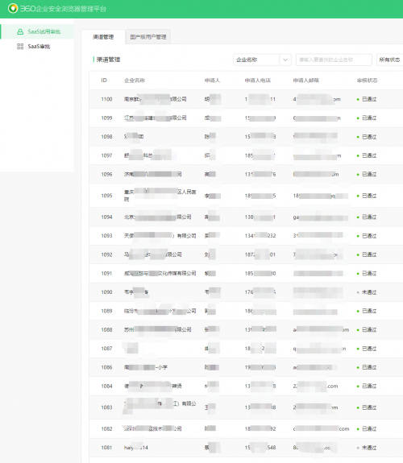Select the row with ID 1099
403x463 pixels.
pos(246,118)
